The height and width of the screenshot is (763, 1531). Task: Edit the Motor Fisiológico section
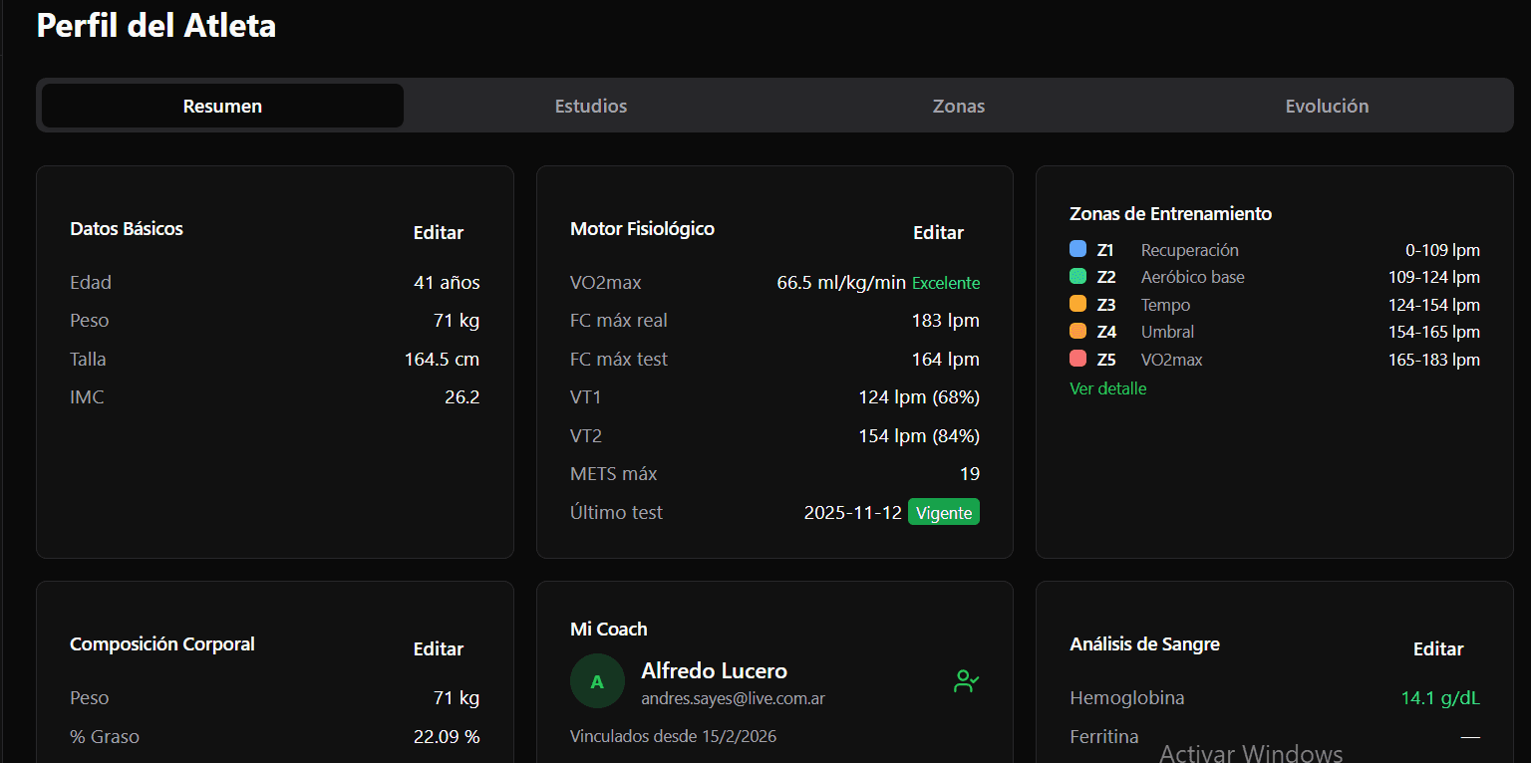pyautogui.click(x=938, y=232)
